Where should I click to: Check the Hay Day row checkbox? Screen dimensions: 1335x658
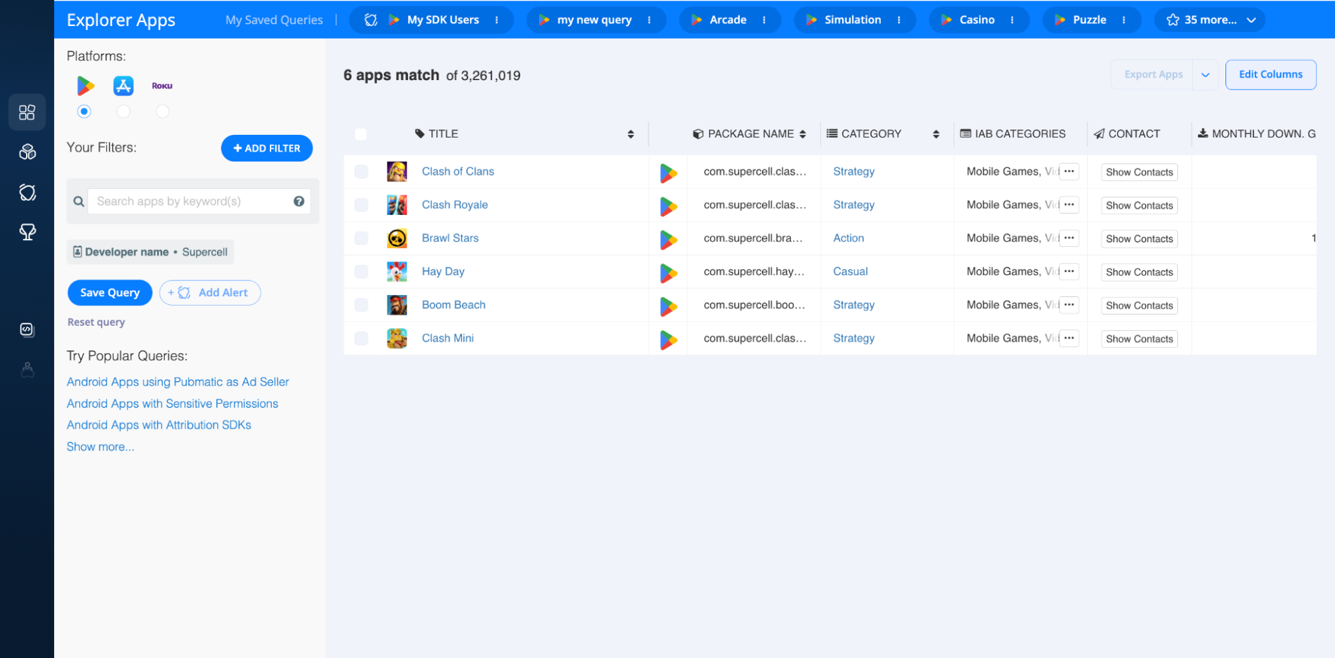(361, 272)
